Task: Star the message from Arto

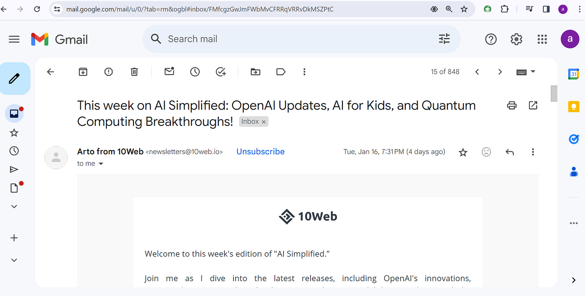Action: [x=463, y=152]
